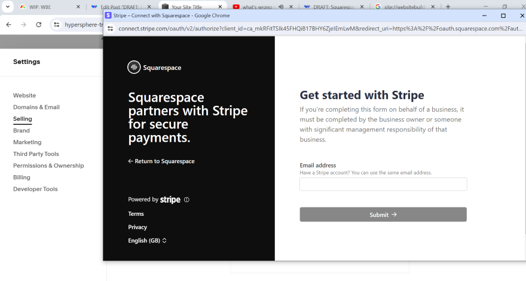Close the WIP: WBE tab
Screen dimensions: 526x281
click(78, 7)
